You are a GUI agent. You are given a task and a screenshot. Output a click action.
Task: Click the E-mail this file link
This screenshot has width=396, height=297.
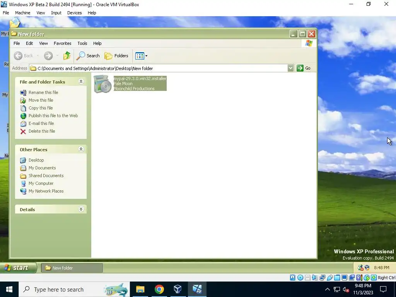click(x=41, y=123)
